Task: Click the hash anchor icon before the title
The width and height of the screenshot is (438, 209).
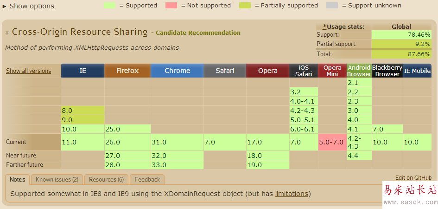Action: [7, 33]
